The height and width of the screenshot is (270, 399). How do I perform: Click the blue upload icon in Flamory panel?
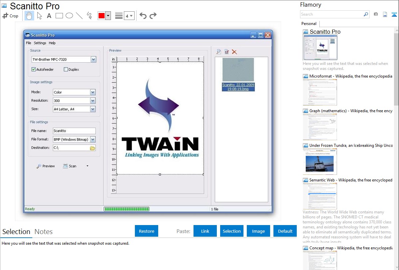tap(394, 14)
